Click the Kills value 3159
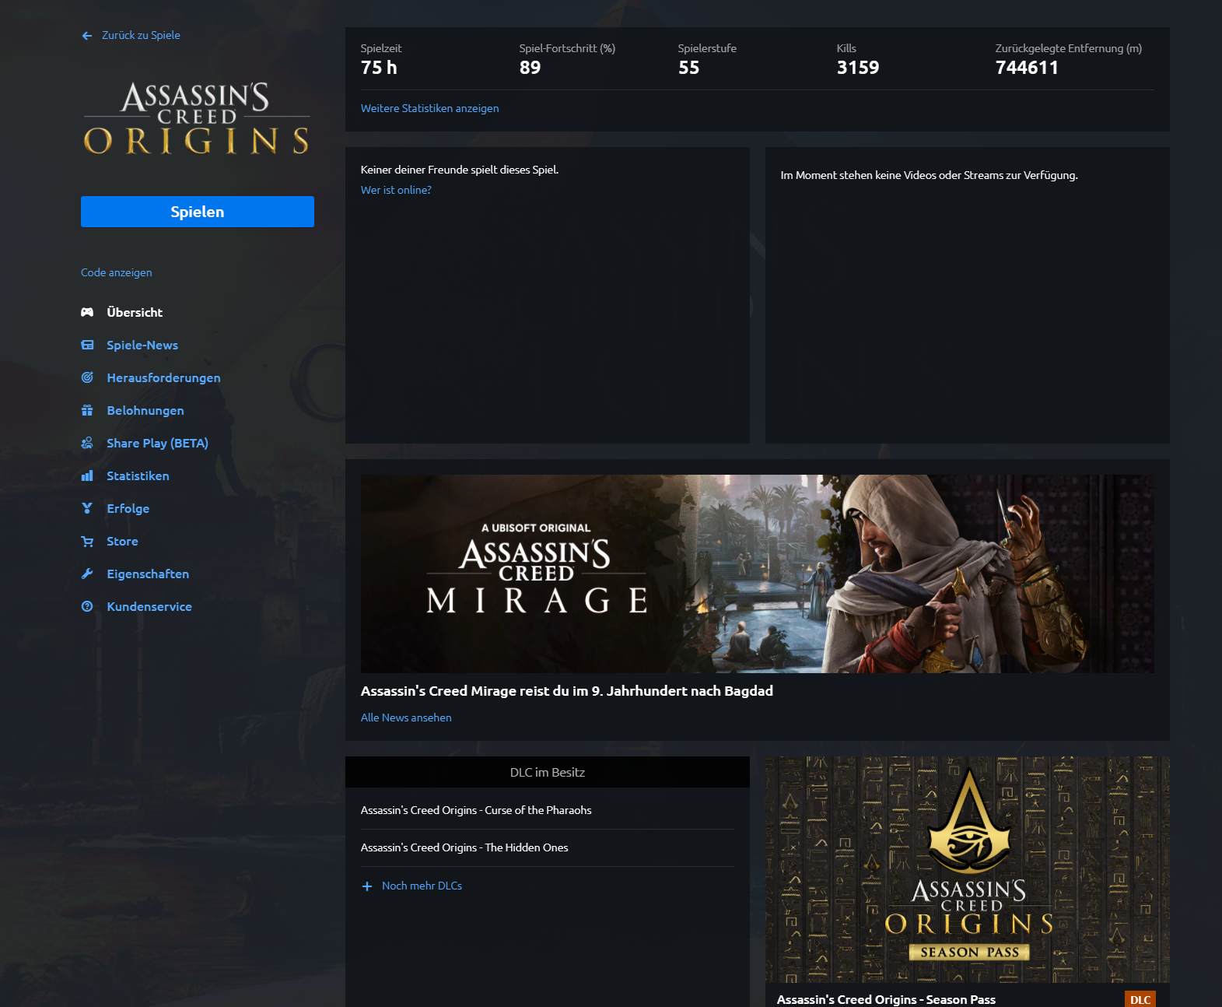Screen dimensions: 1222x1007 pos(858,68)
